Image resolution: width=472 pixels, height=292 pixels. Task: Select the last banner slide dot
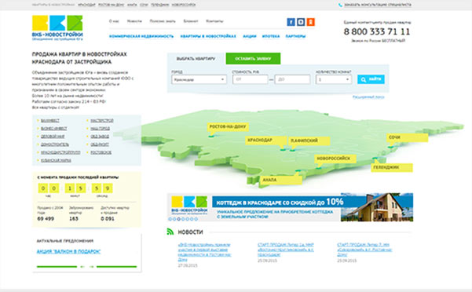(196, 219)
